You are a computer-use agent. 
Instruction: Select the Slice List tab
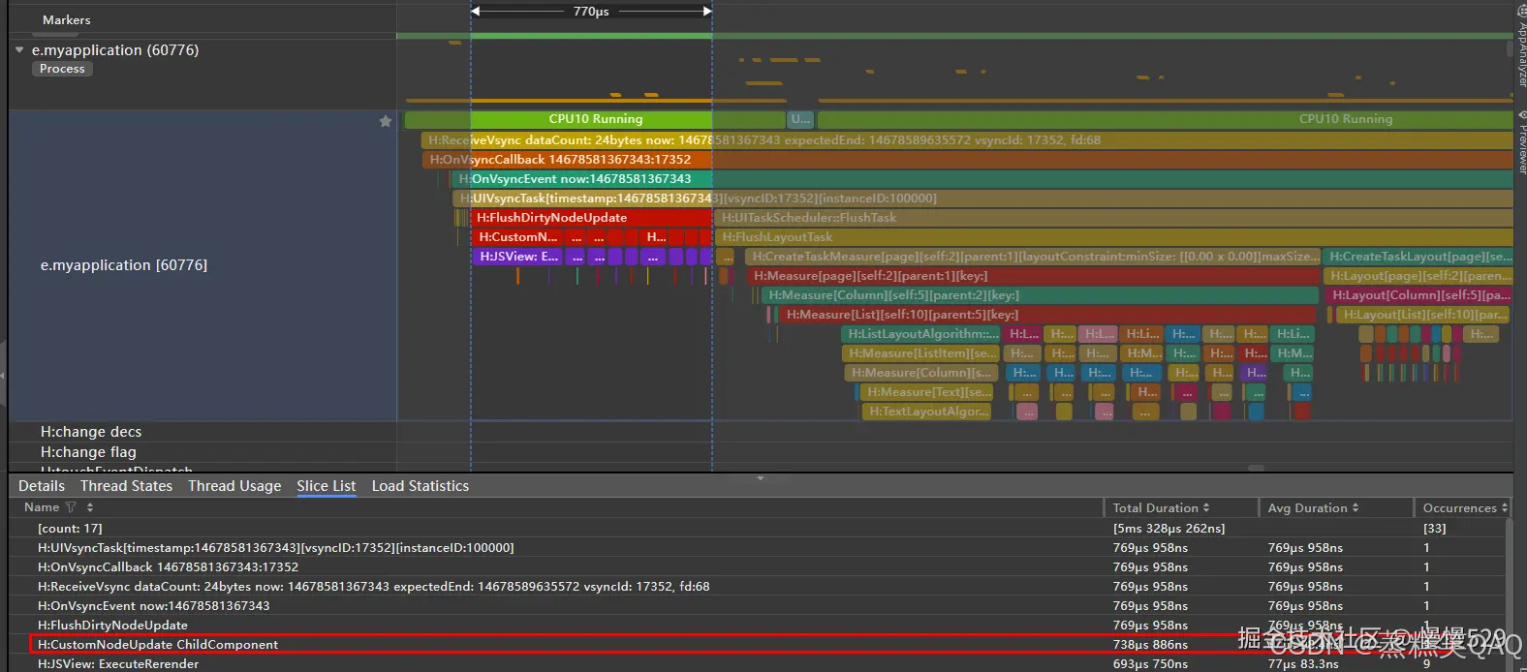click(327, 486)
